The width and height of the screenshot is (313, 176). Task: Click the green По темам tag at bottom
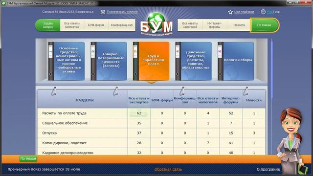(28, 158)
